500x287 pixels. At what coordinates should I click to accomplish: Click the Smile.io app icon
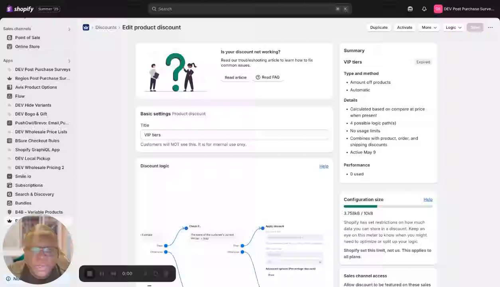click(10, 176)
